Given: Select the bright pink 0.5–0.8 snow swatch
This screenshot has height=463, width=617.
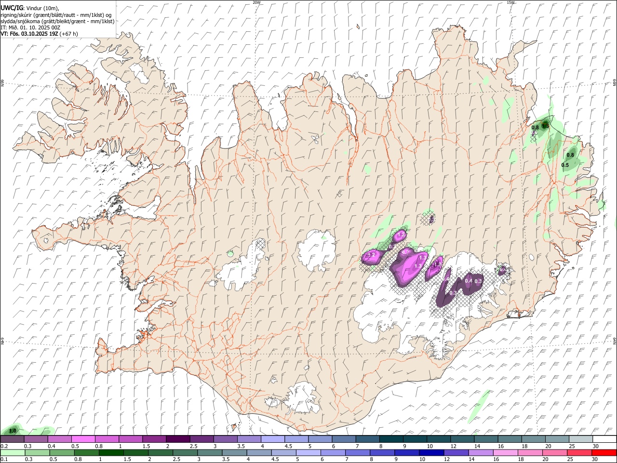Looking at the screenshot, I should [x=83, y=439].
